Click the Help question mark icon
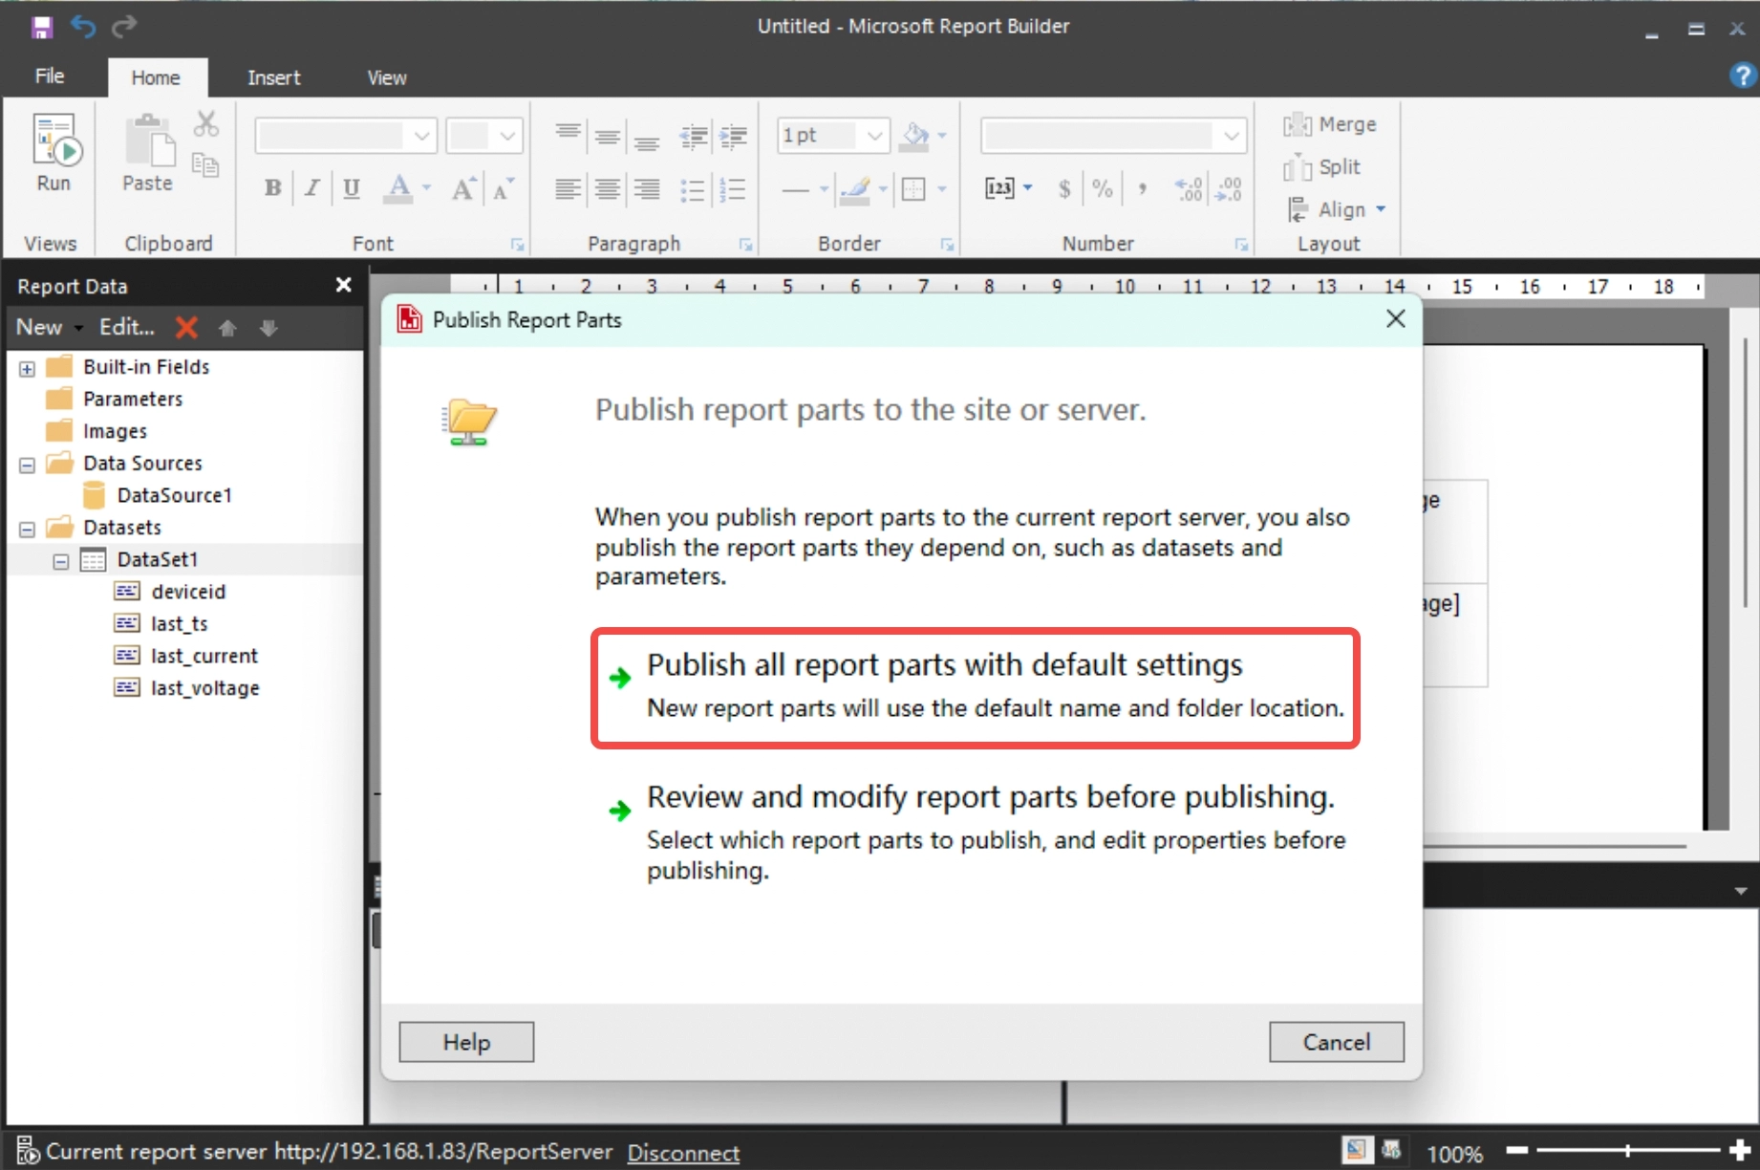Viewport: 1760px width, 1170px height. [1742, 76]
